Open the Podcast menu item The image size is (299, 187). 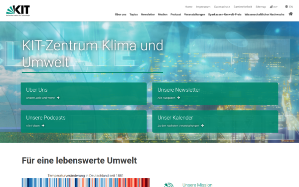pos(175,14)
